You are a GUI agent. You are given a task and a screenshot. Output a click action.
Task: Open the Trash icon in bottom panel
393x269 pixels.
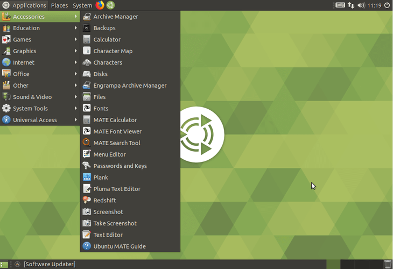click(388, 264)
